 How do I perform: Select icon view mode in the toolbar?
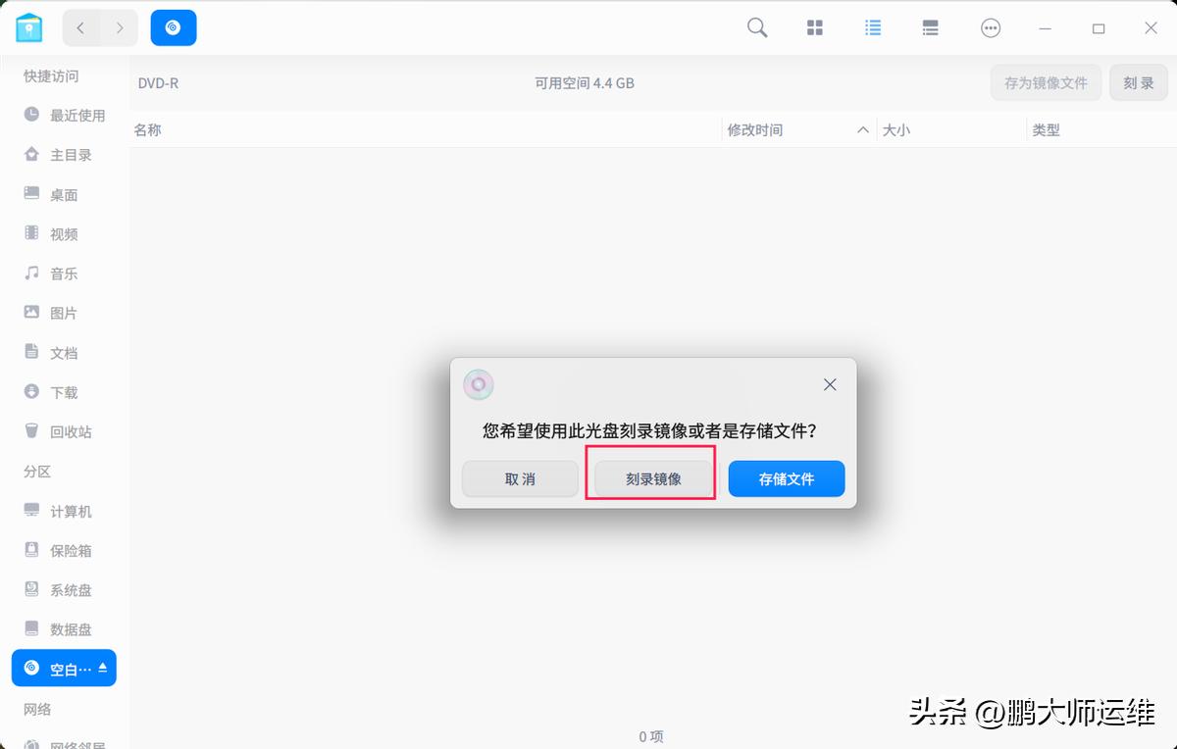[x=814, y=27]
